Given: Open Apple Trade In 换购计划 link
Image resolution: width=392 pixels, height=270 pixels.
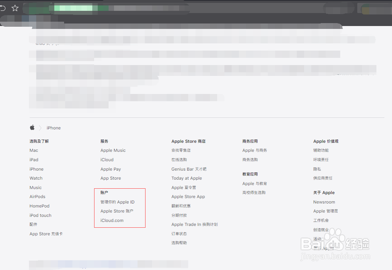Looking at the screenshot, I should [x=194, y=224].
